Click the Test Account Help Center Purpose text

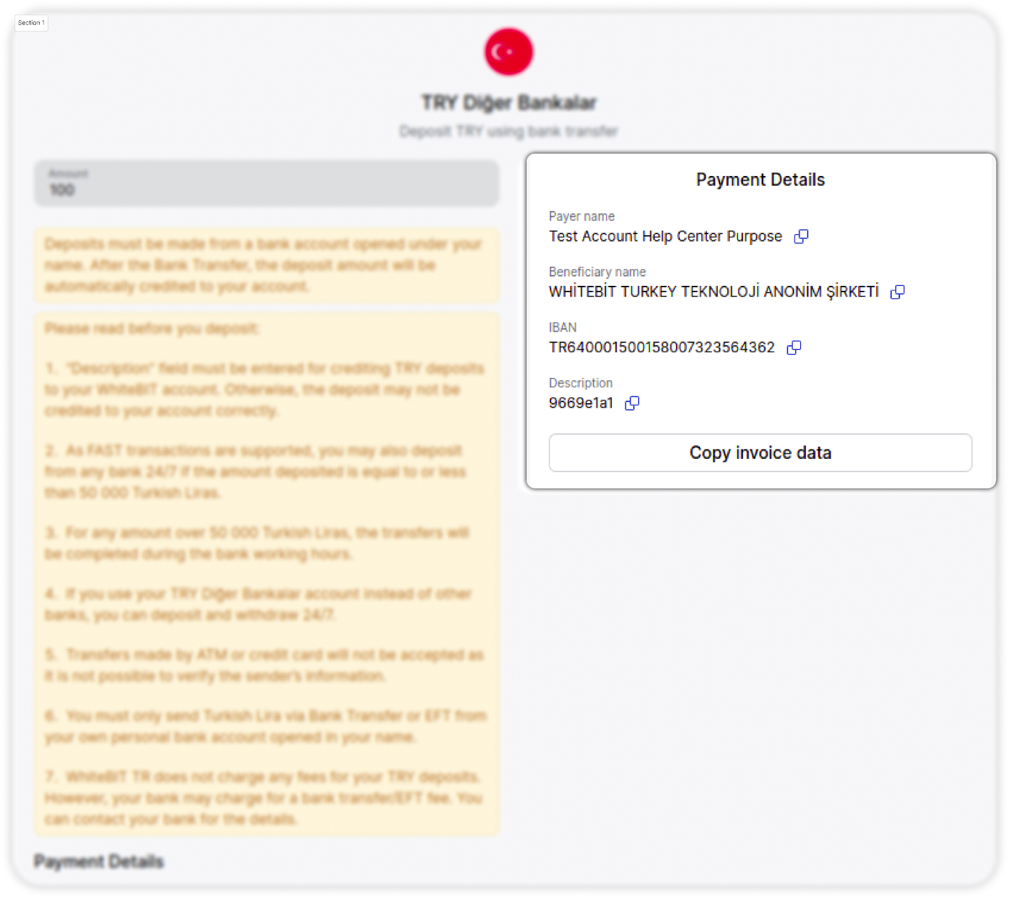[665, 237]
